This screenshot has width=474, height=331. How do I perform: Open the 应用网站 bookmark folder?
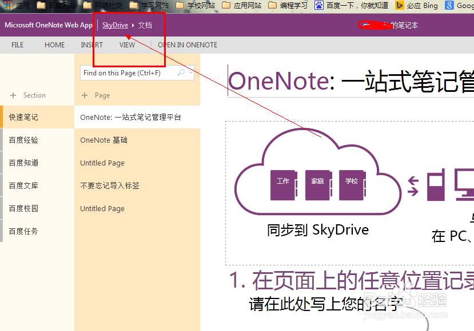(241, 5)
